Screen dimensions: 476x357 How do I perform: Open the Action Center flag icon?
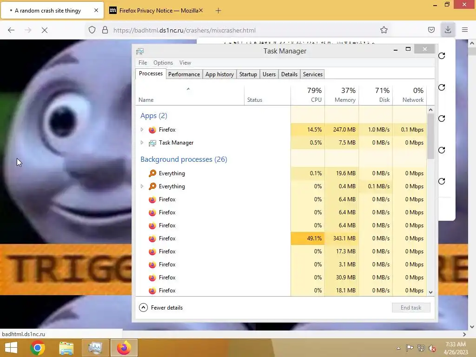410,348
